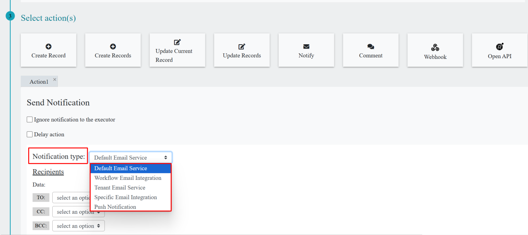Switch to the Action1 tab

tap(39, 82)
